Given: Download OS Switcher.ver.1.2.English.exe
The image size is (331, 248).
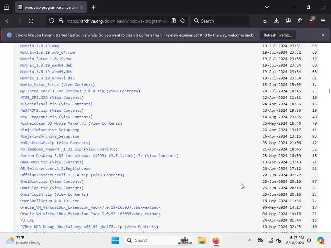Looking at the screenshot, I should (x=55, y=169).
